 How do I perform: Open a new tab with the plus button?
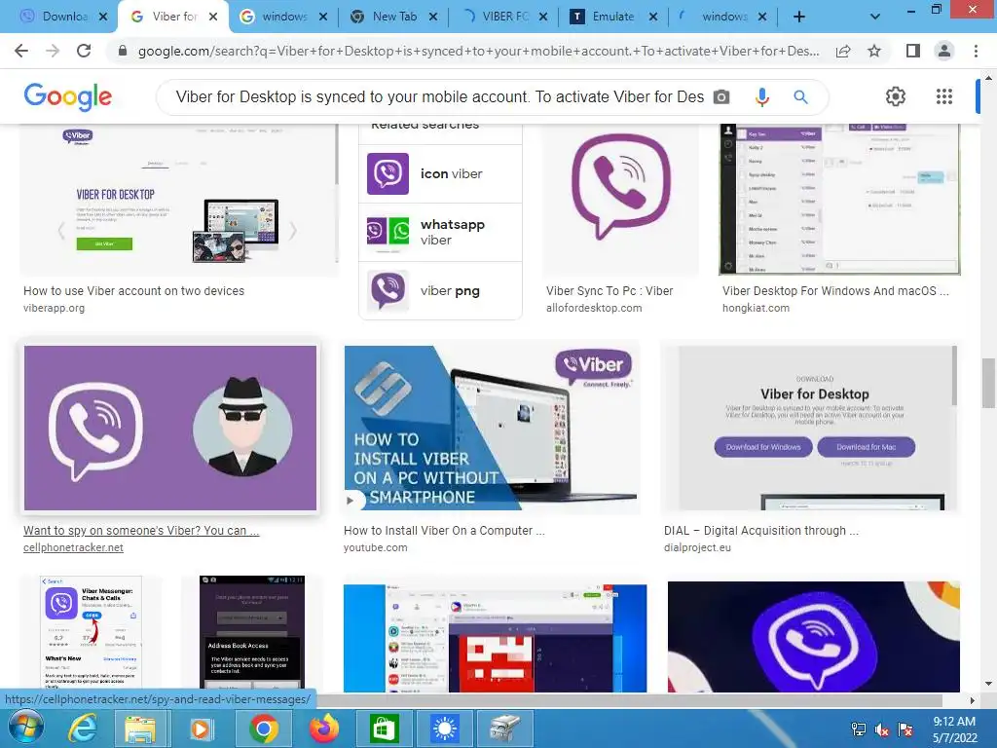(x=799, y=17)
